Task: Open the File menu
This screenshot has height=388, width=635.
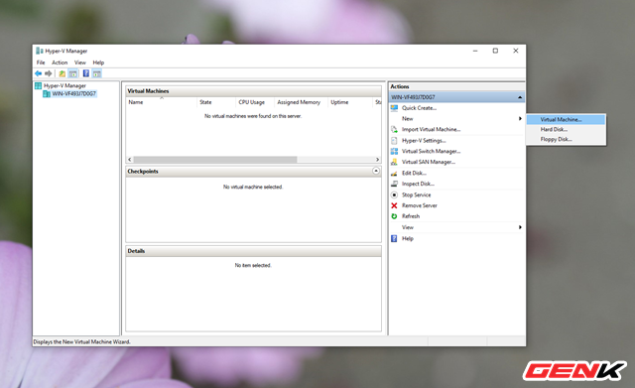Action: click(41, 63)
